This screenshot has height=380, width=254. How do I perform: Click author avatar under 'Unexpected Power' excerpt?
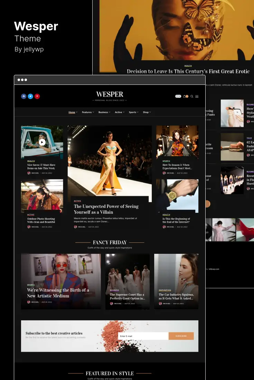click(x=75, y=227)
